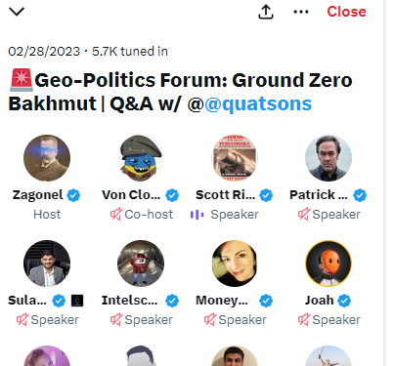Share this Space via the upload icon
This screenshot has height=366, width=394.
click(266, 12)
